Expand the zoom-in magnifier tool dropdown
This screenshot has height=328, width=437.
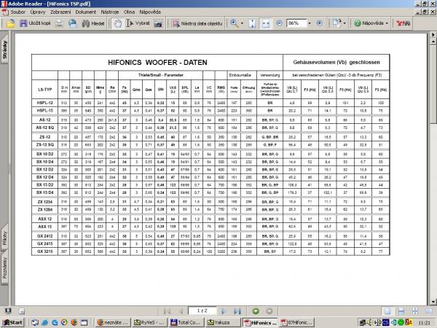(x=243, y=23)
